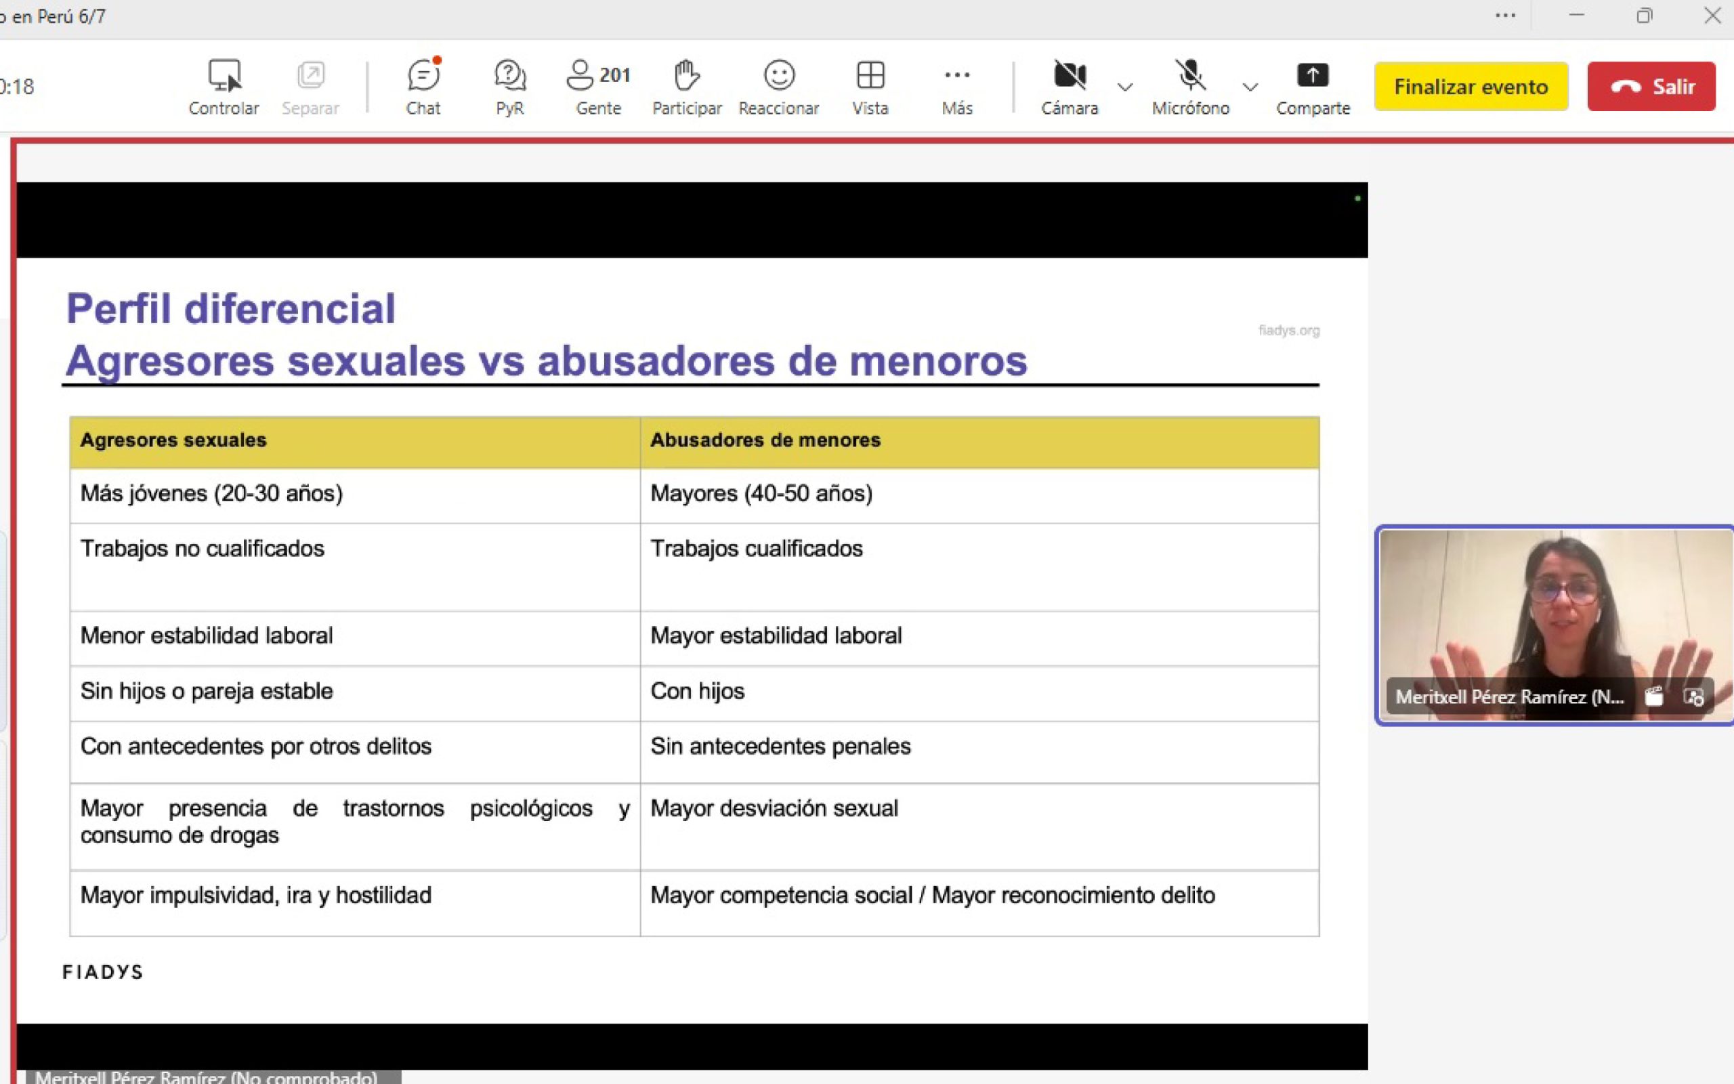
Task: Click the fiadys.org text on the slide
Action: 1289,331
